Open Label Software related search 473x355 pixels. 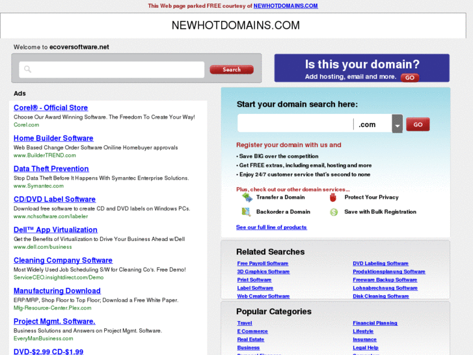(x=255, y=288)
